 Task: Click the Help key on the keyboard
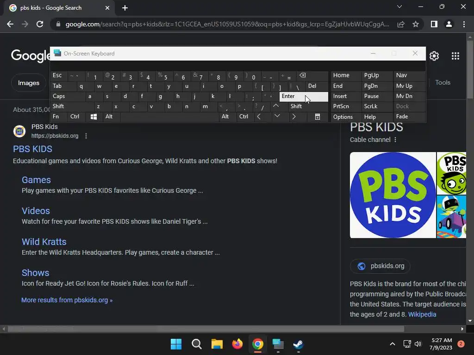[x=377, y=116]
